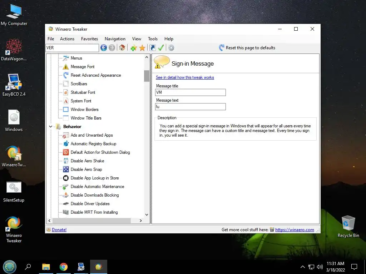Viewport: 366px width, 274px height.
Task: Click the Disable Driver Updates icon
Action: (x=66, y=204)
